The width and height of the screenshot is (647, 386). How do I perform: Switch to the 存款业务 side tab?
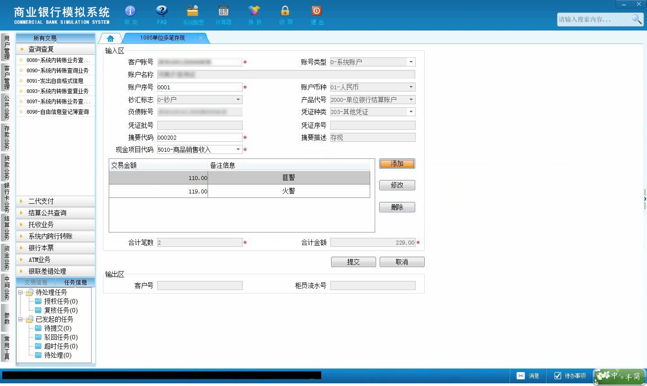pos(6,137)
